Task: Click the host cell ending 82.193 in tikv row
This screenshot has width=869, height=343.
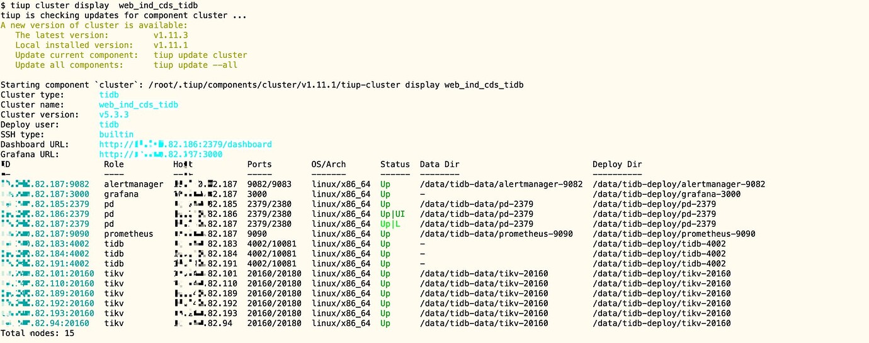Action: (205, 313)
